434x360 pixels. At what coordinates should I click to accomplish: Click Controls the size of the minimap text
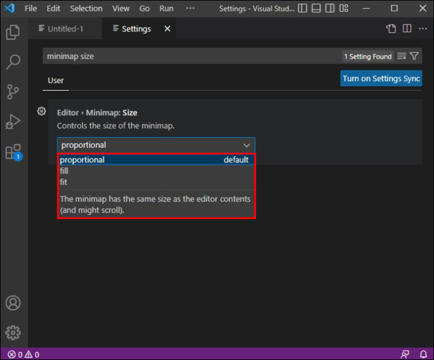[x=116, y=126]
